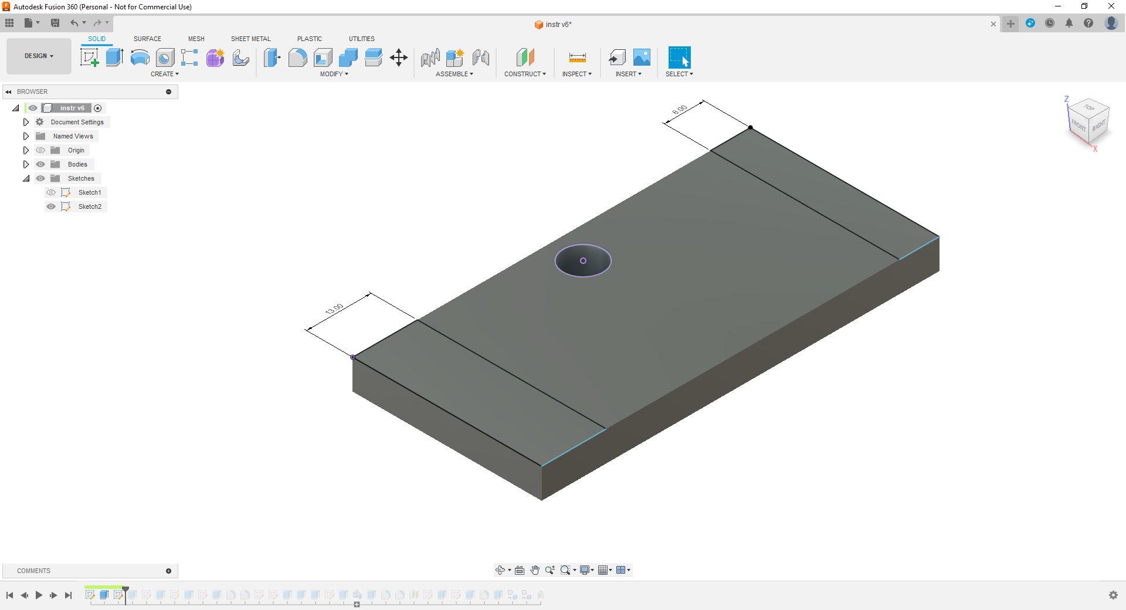Select the Hole tool

coord(165,57)
